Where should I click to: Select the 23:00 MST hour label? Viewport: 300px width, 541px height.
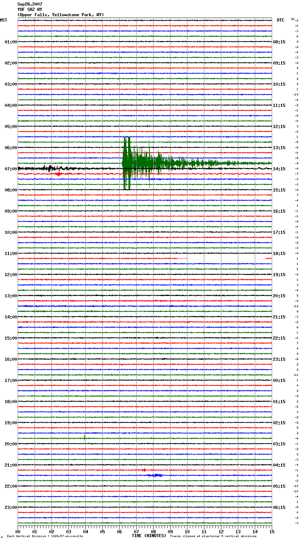tap(11, 507)
